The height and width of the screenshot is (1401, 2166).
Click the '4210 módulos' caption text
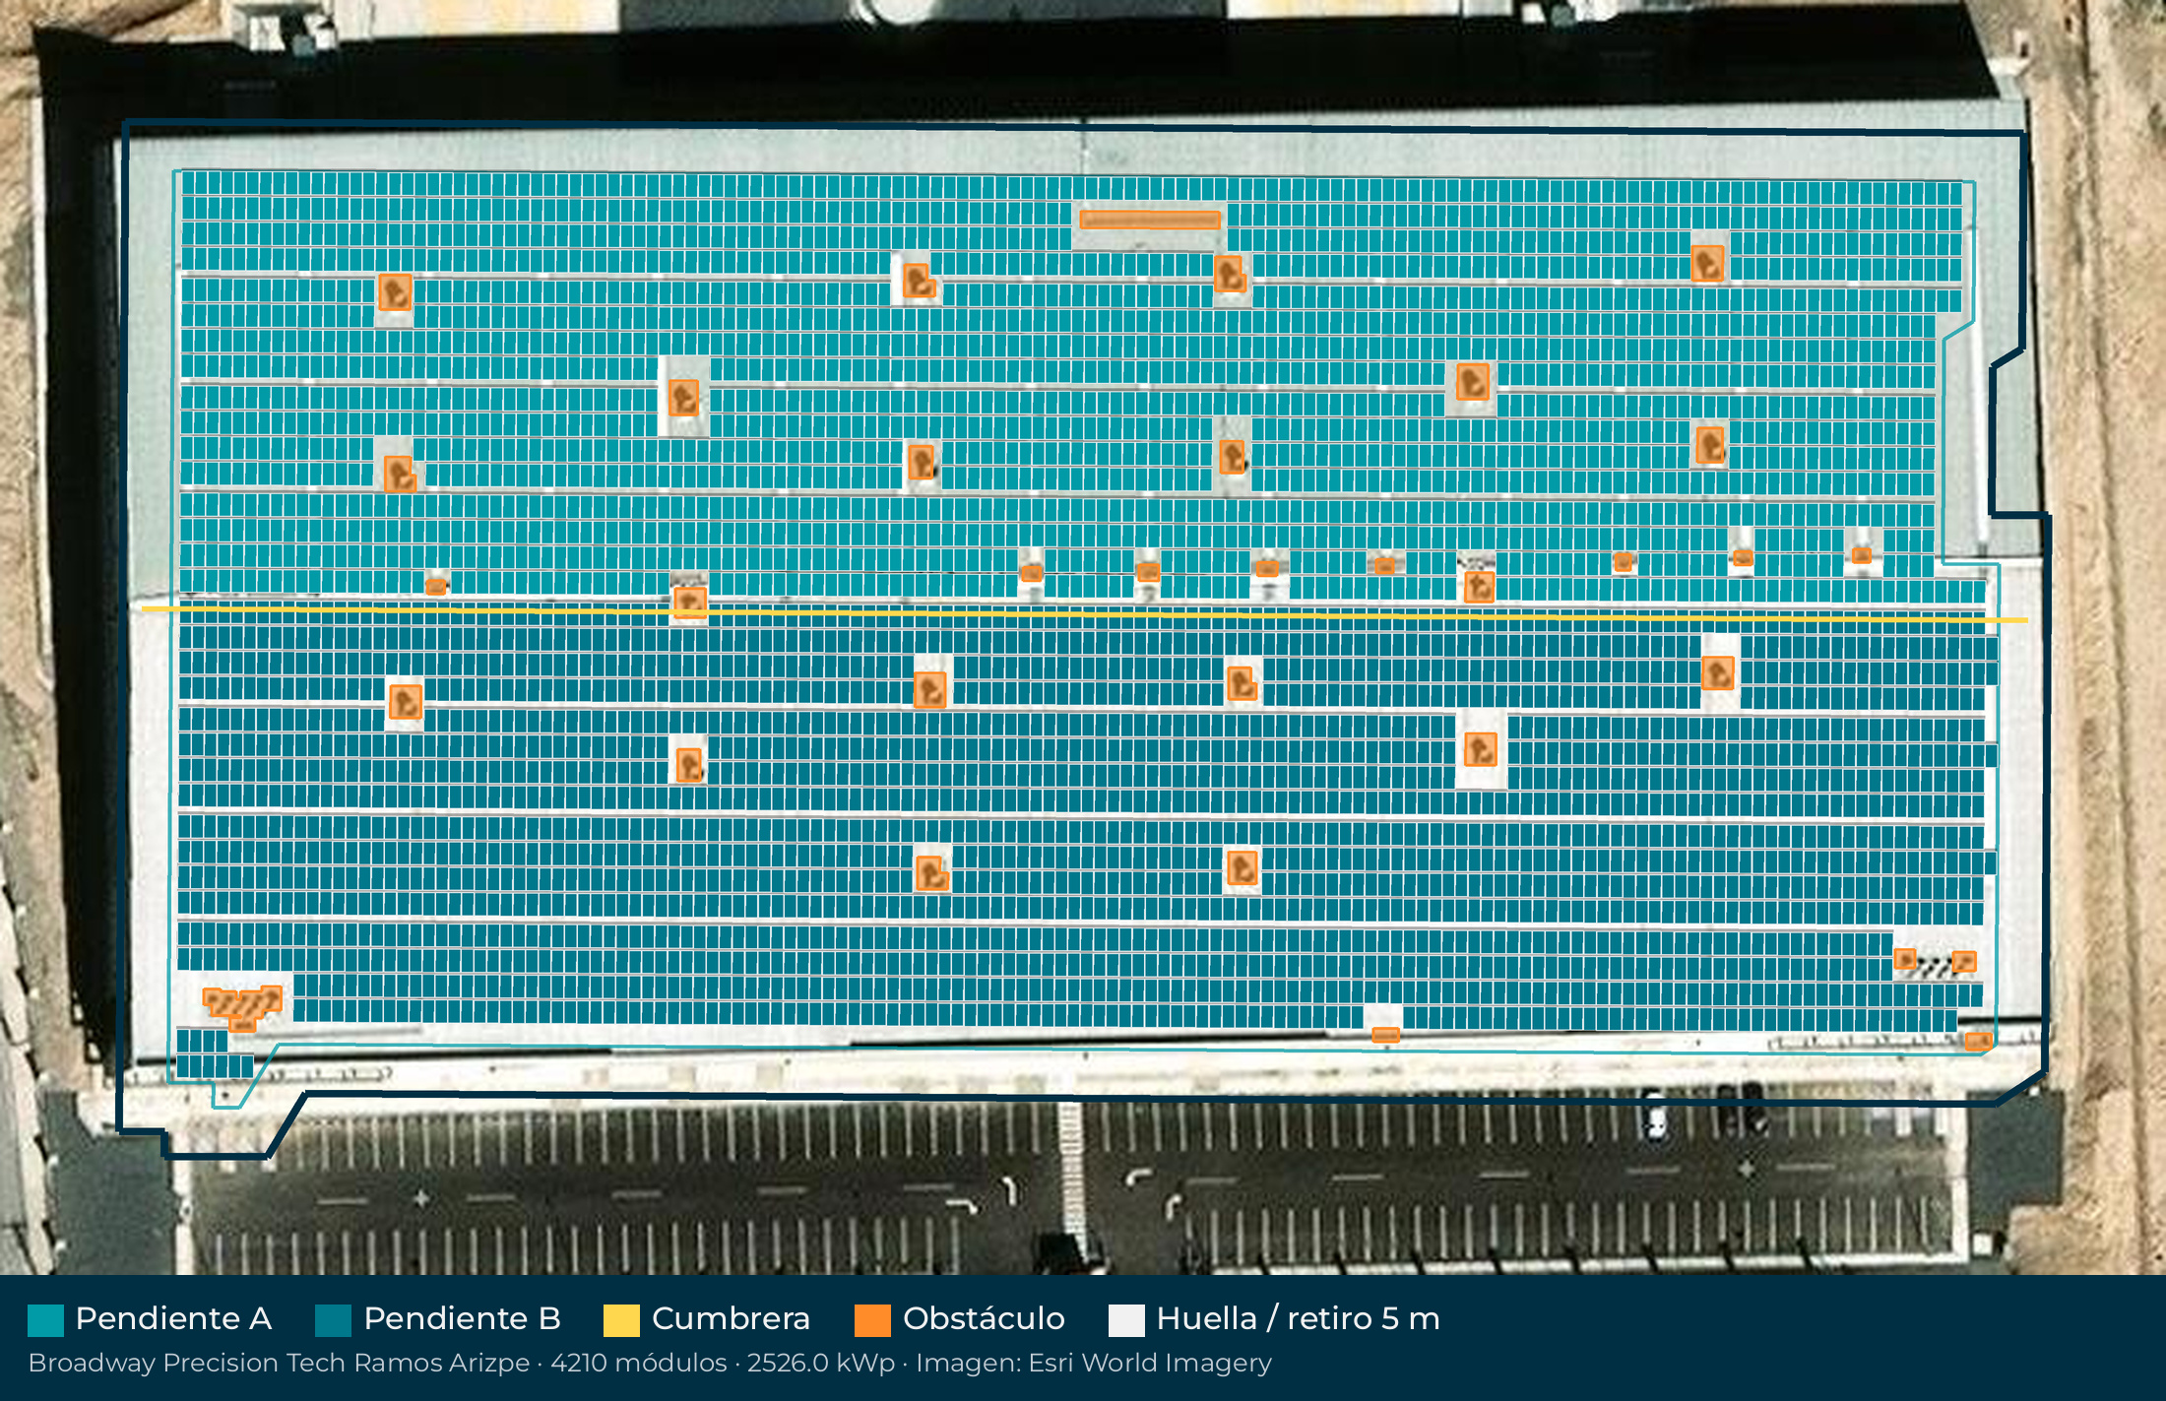click(x=638, y=1364)
